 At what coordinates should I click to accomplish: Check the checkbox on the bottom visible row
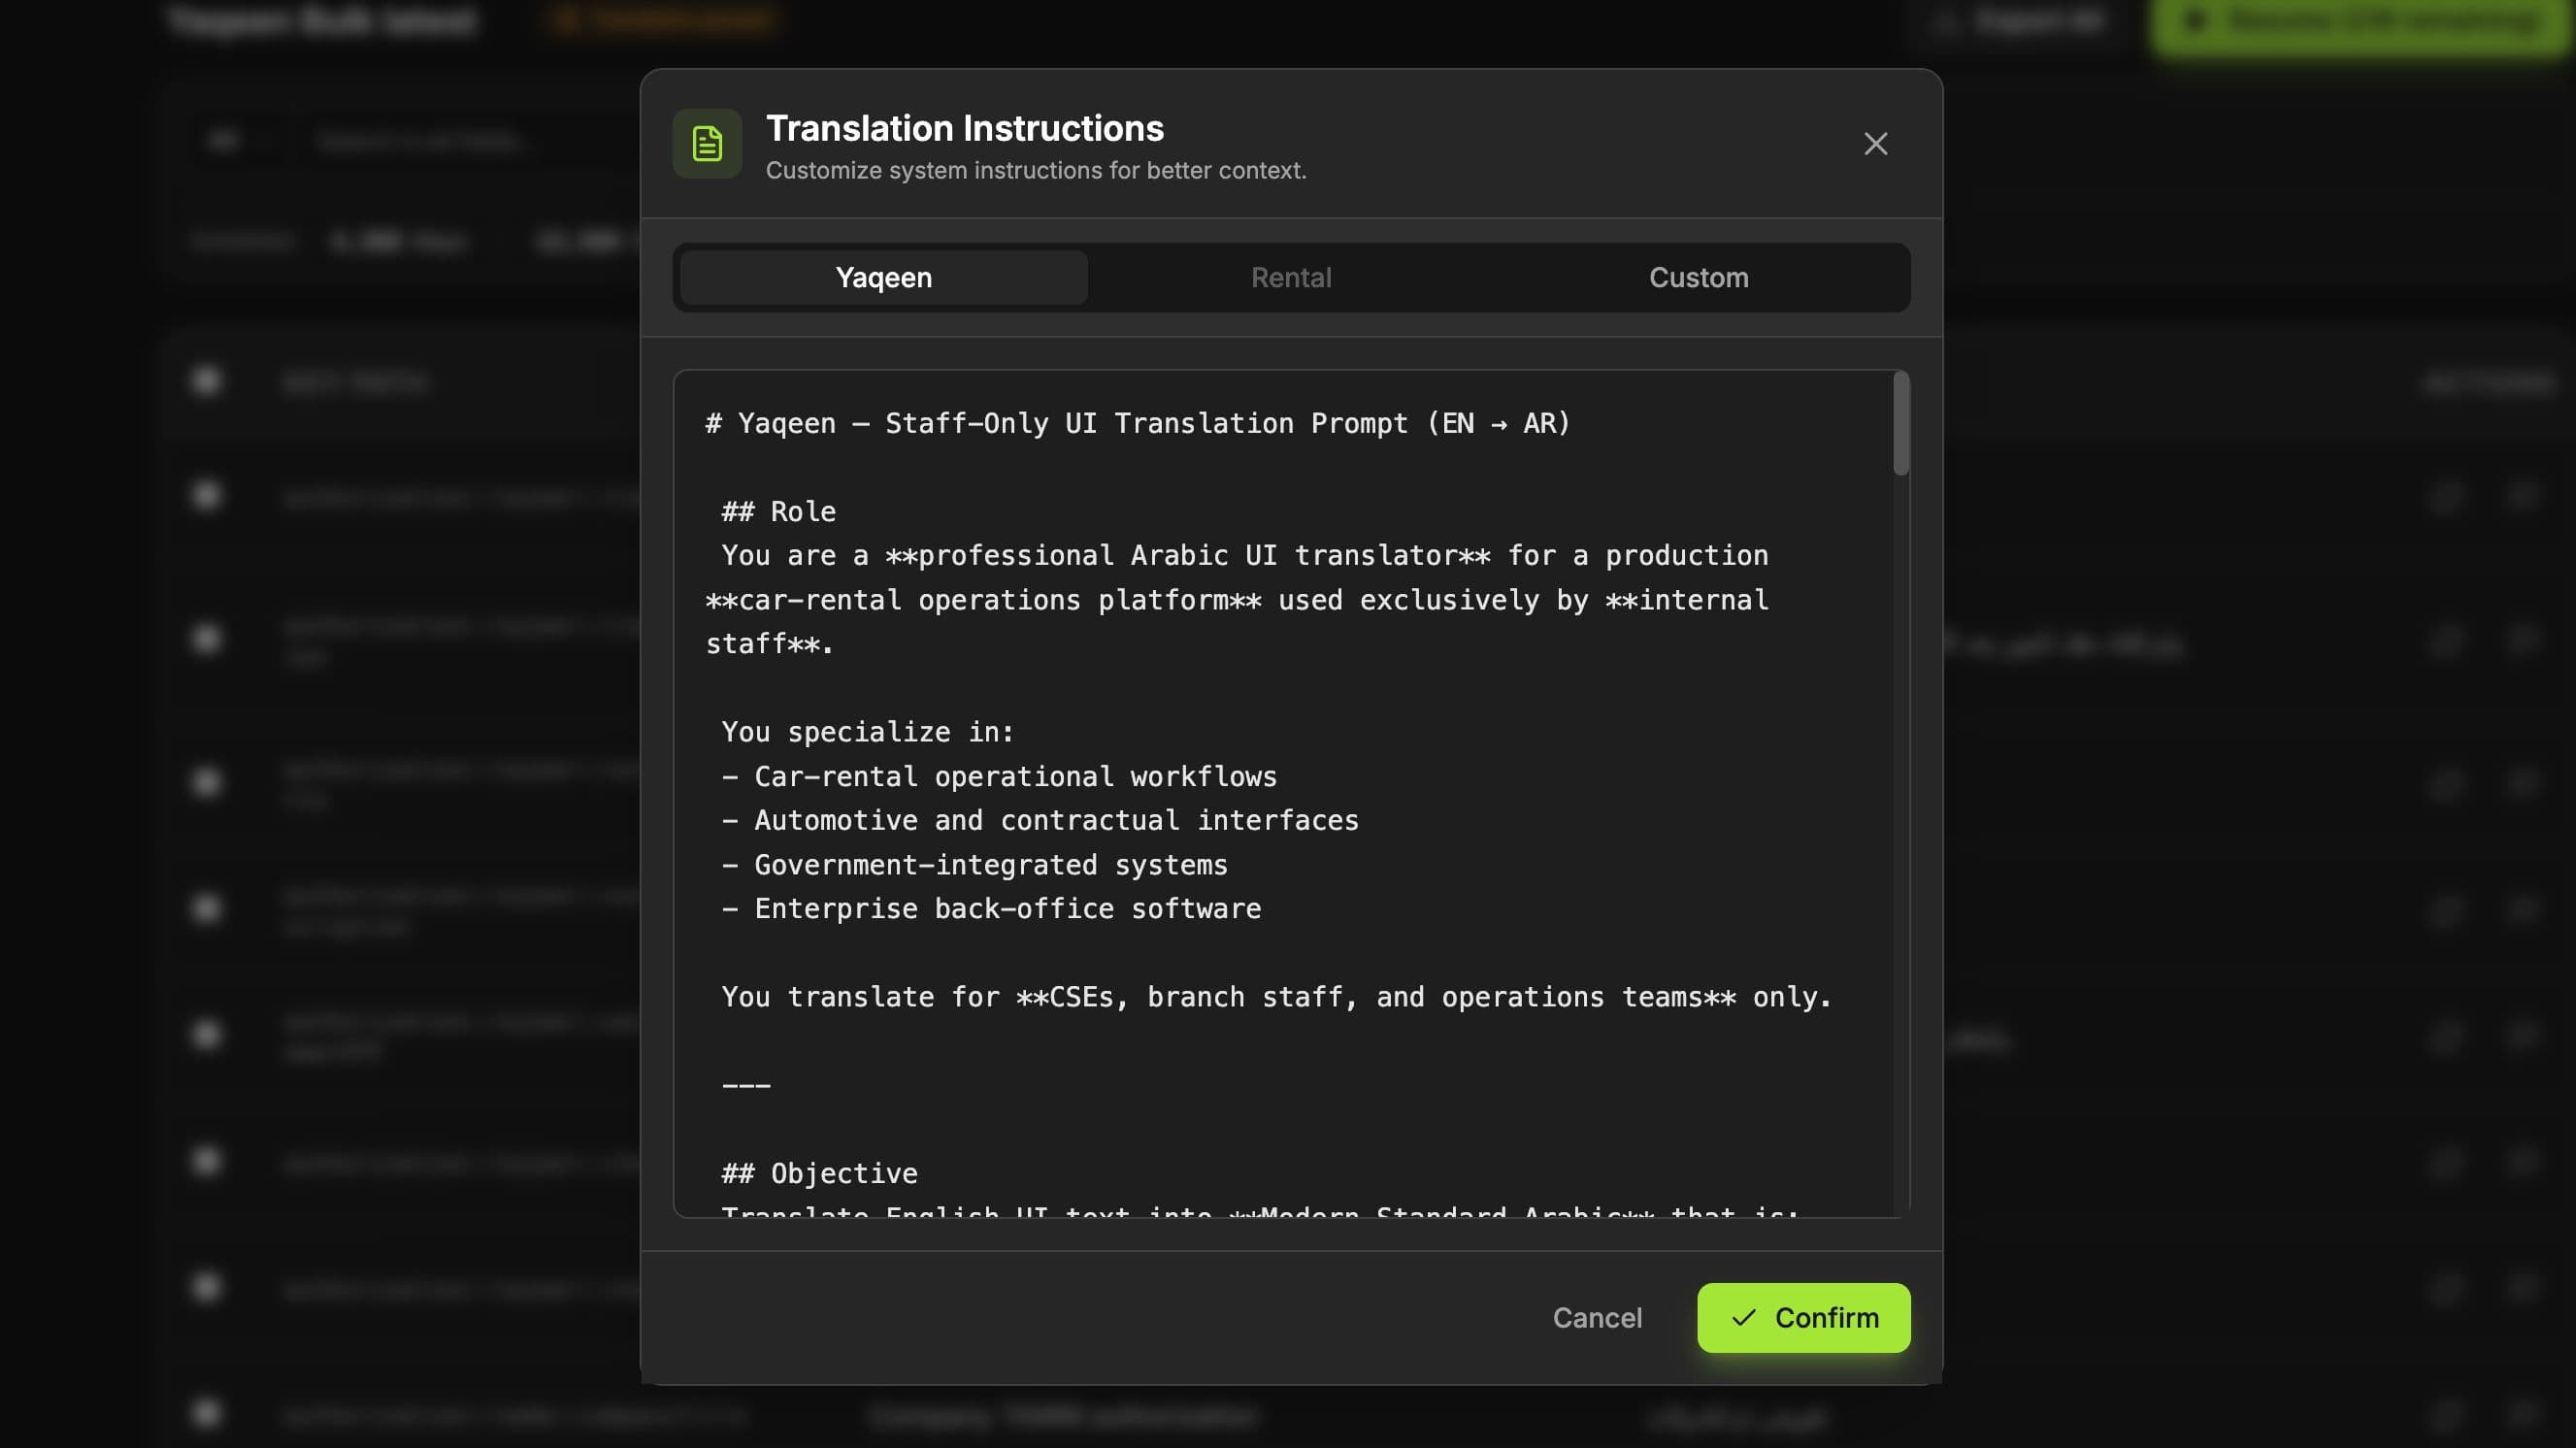205,1414
